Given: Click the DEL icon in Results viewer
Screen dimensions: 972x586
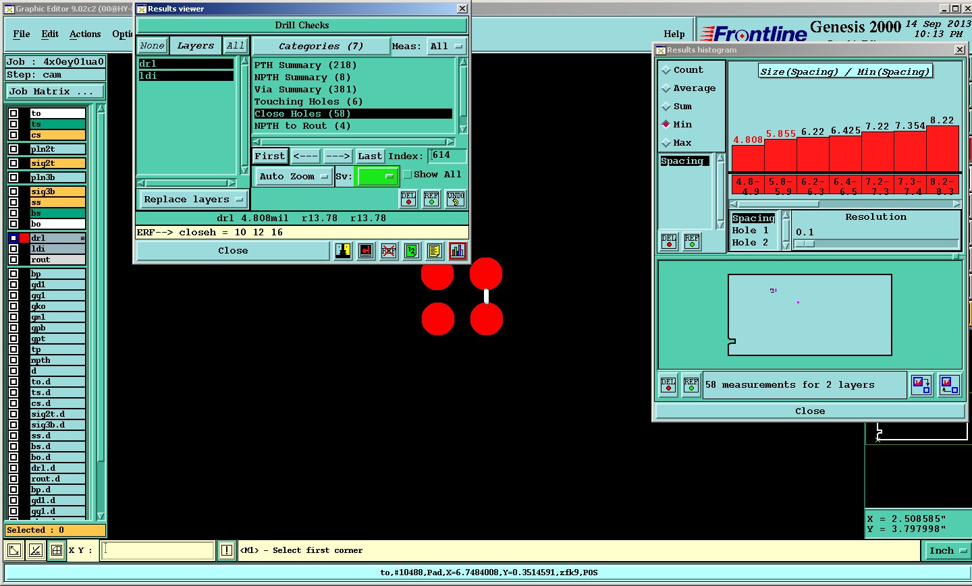Looking at the screenshot, I should (x=408, y=199).
